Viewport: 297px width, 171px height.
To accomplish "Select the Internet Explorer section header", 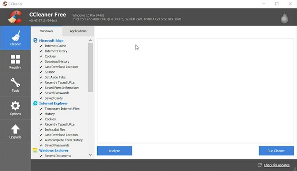I will 53,103.
